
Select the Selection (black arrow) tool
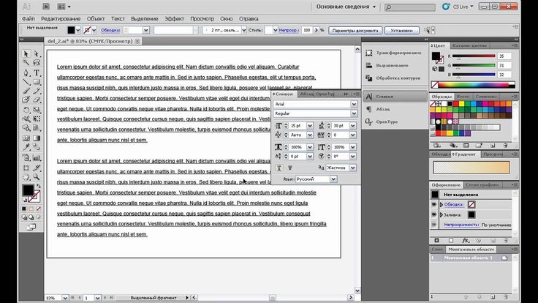(26, 54)
